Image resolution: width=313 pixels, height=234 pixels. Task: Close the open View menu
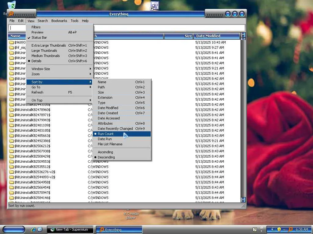click(31, 21)
